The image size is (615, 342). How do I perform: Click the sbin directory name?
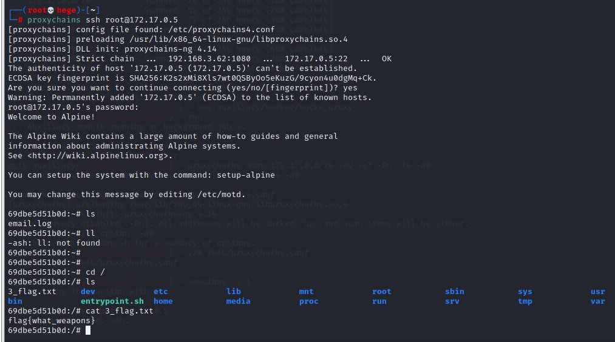[x=455, y=292]
